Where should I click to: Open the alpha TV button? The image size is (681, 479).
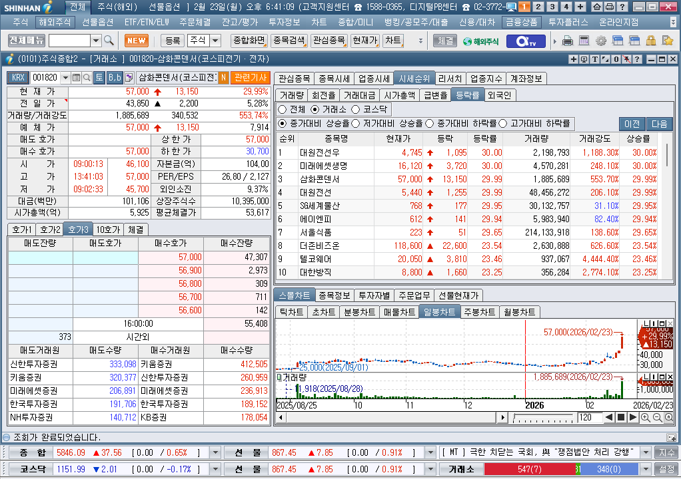click(x=525, y=41)
